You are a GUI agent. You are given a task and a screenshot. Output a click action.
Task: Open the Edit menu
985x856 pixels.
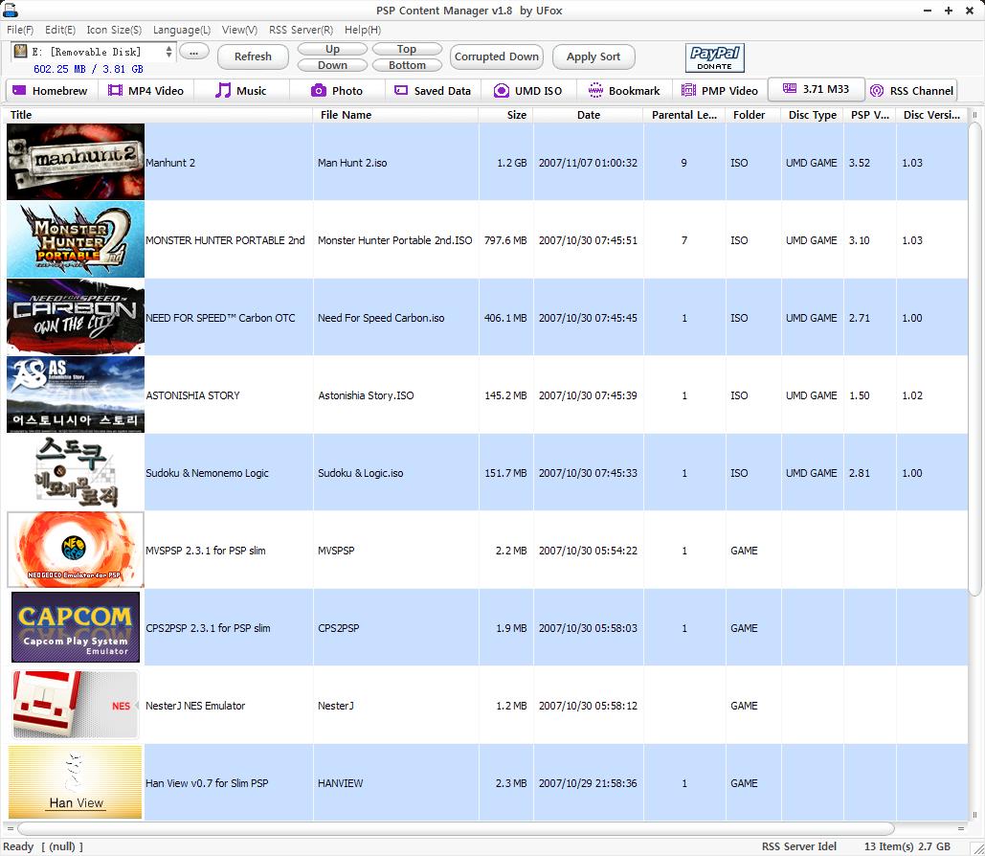[60, 30]
